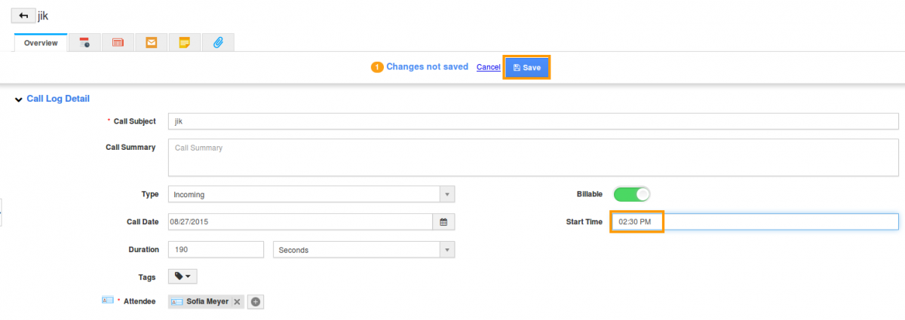This screenshot has height=320, width=905.
Task: Add attendee with the plus icon
Action: (256, 301)
